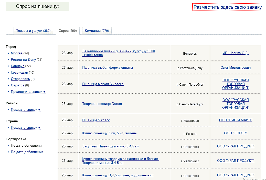Viewport: 266px width, 180px height.
Task: Open 'Пшеница любая форма оплаты' listing
Action: 108,68
